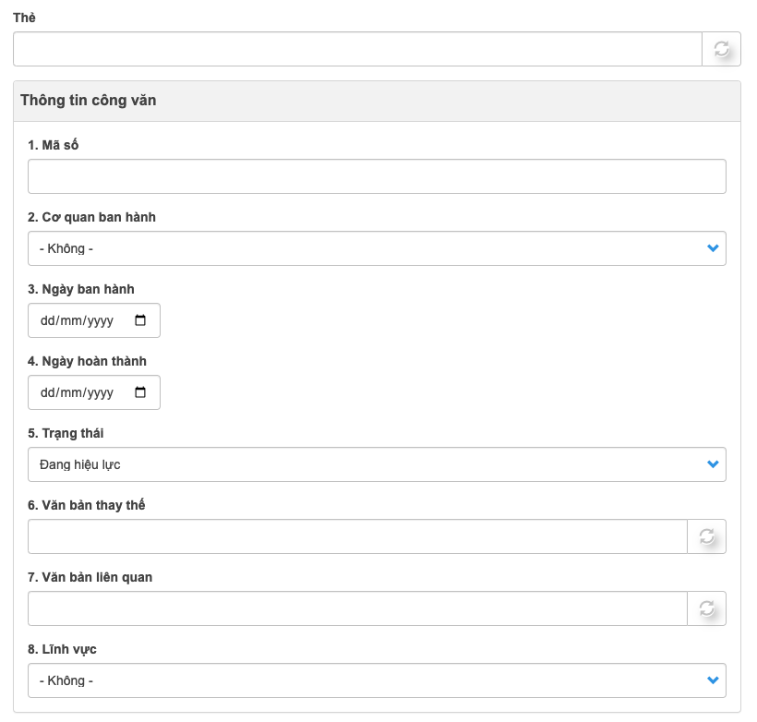
Task: Select the day segment of Ngày hoàn thành
Action: [x=48, y=393]
